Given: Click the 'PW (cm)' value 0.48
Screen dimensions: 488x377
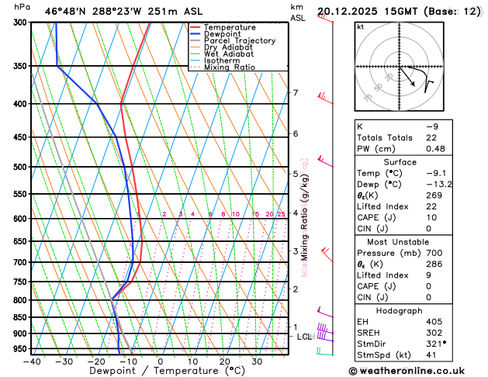Looking at the screenshot, I should click(x=436, y=149).
